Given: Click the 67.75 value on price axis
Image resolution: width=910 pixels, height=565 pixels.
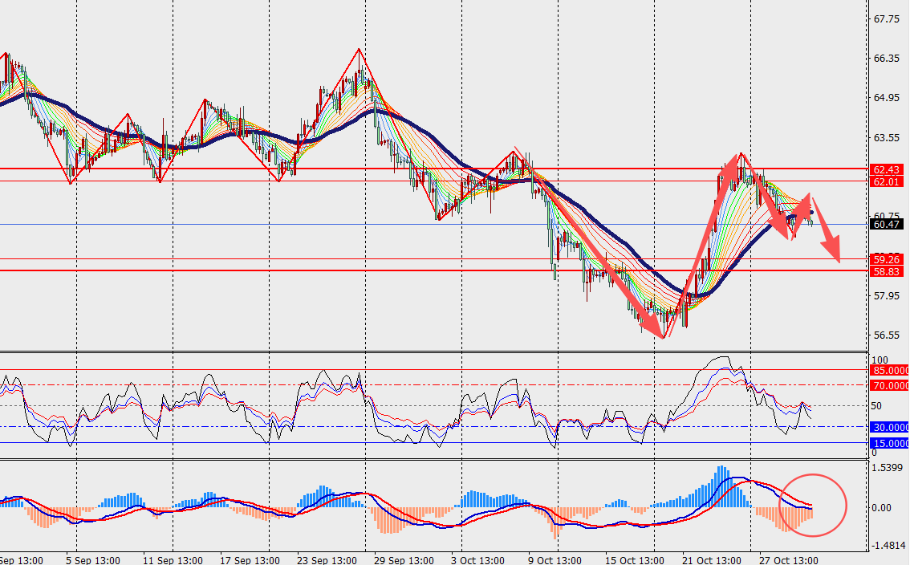Looking at the screenshot, I should (x=885, y=19).
